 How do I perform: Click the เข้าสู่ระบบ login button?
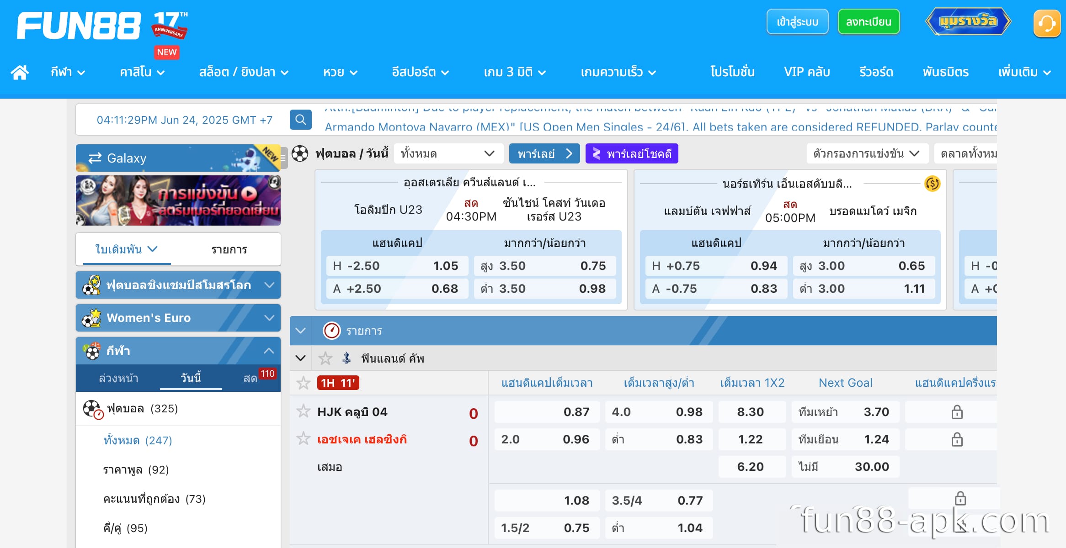point(797,21)
